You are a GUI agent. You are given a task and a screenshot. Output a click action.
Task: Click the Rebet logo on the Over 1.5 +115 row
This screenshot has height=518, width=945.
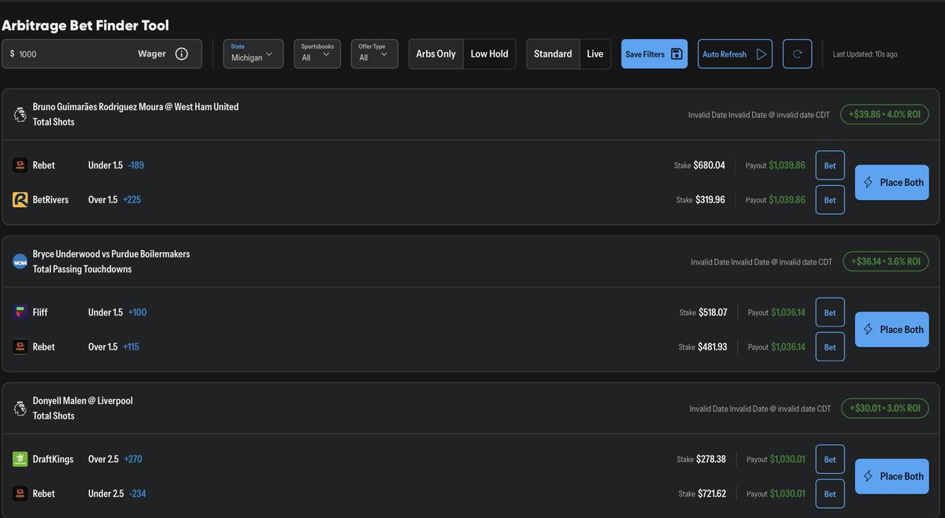pyautogui.click(x=20, y=346)
